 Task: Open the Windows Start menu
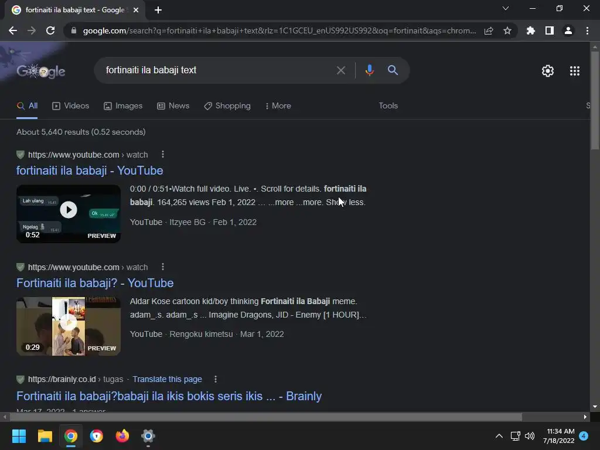point(19,436)
